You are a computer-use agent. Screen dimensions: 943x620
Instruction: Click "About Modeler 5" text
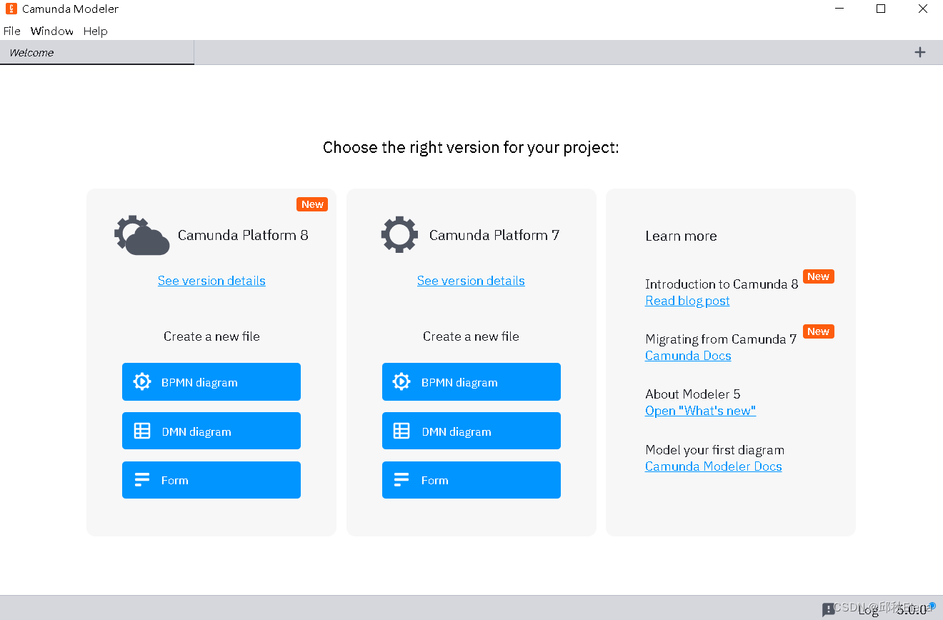click(x=693, y=394)
